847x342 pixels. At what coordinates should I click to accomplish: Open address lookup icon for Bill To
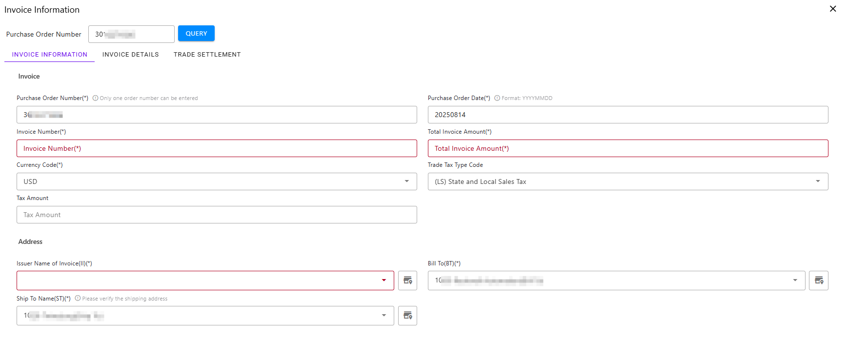818,281
